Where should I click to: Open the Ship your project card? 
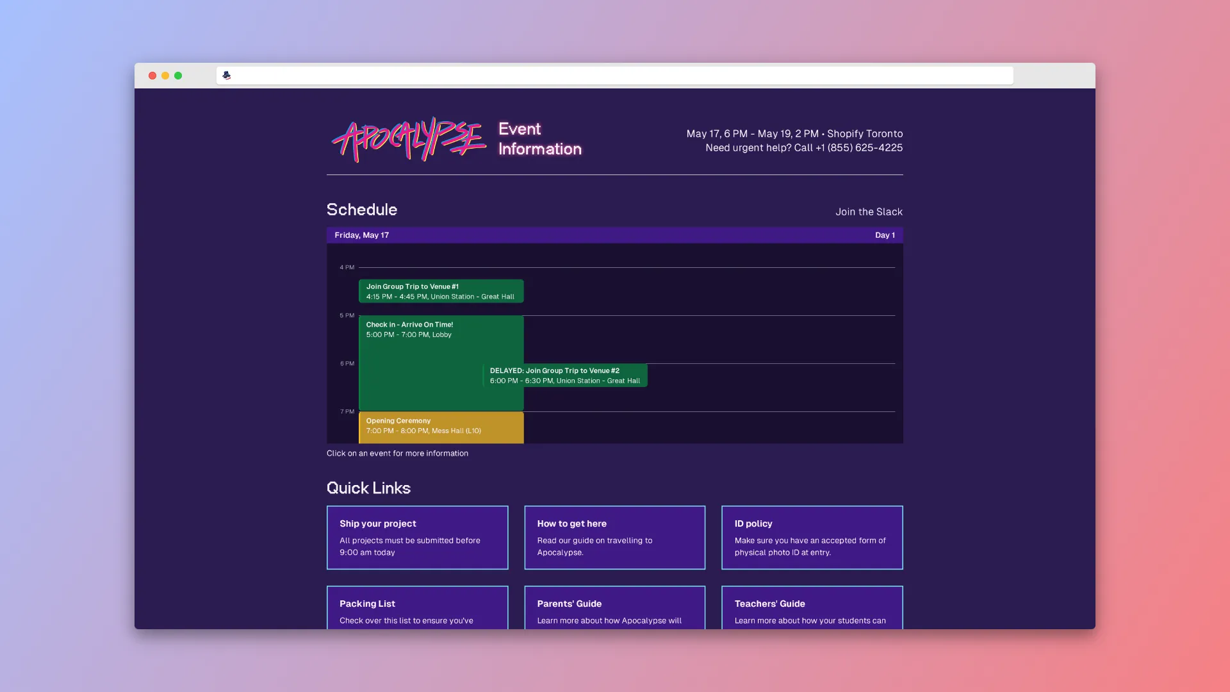(x=417, y=538)
